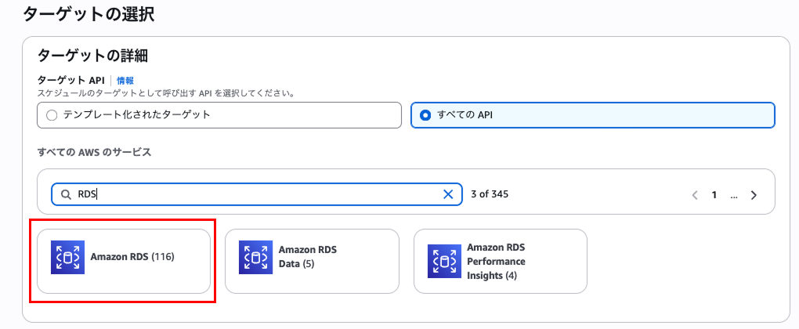Go to the next page of services
The image size is (799, 329).
(754, 194)
